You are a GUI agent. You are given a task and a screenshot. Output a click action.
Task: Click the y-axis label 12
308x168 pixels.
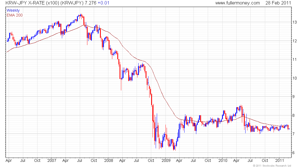coord(295,41)
